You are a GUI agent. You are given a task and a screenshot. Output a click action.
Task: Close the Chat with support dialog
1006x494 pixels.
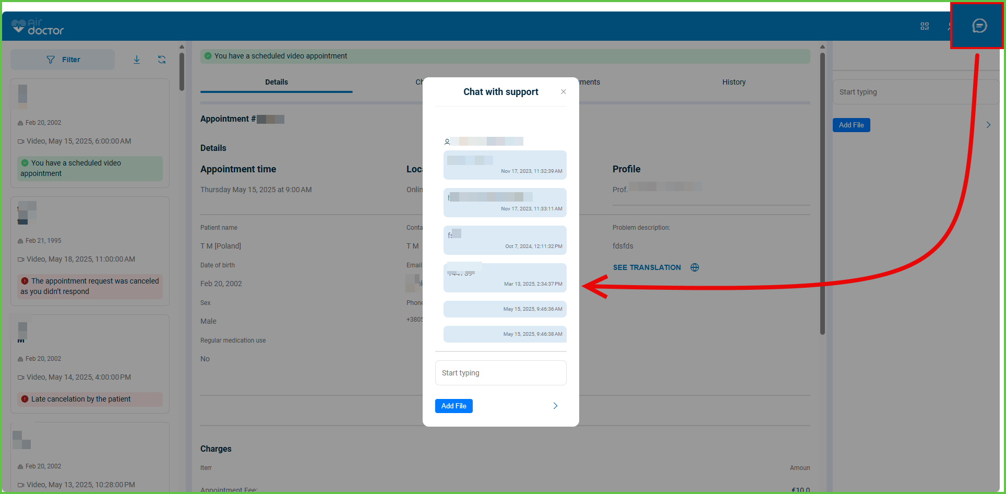(x=564, y=92)
